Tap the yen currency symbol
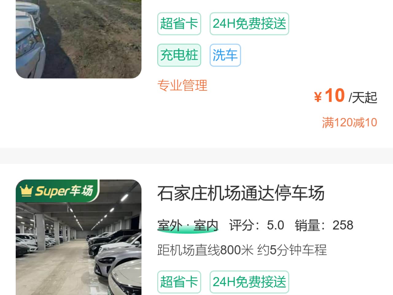Viewport: 393px width, 295px height. [318, 97]
